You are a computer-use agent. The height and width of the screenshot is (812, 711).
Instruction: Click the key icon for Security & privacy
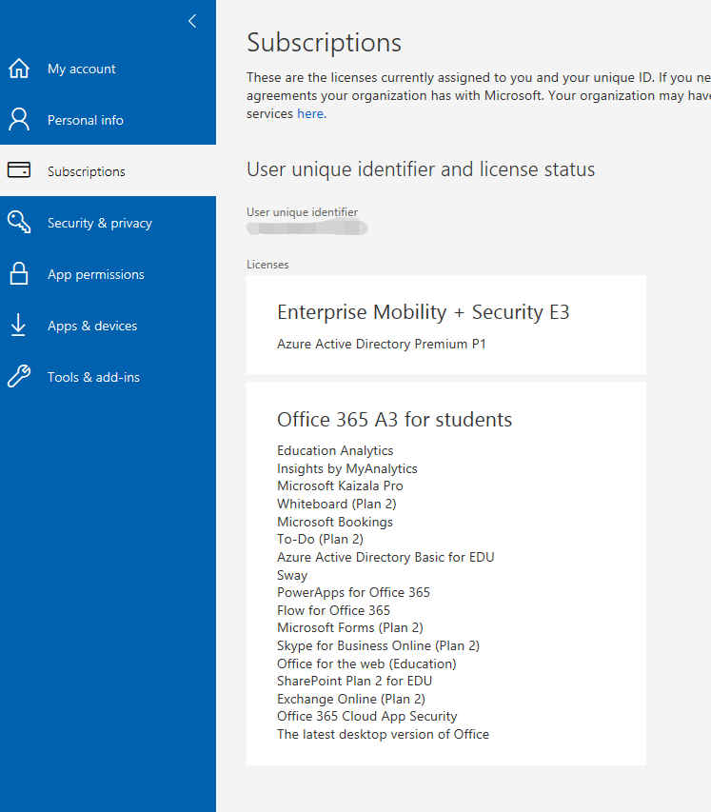tap(18, 223)
